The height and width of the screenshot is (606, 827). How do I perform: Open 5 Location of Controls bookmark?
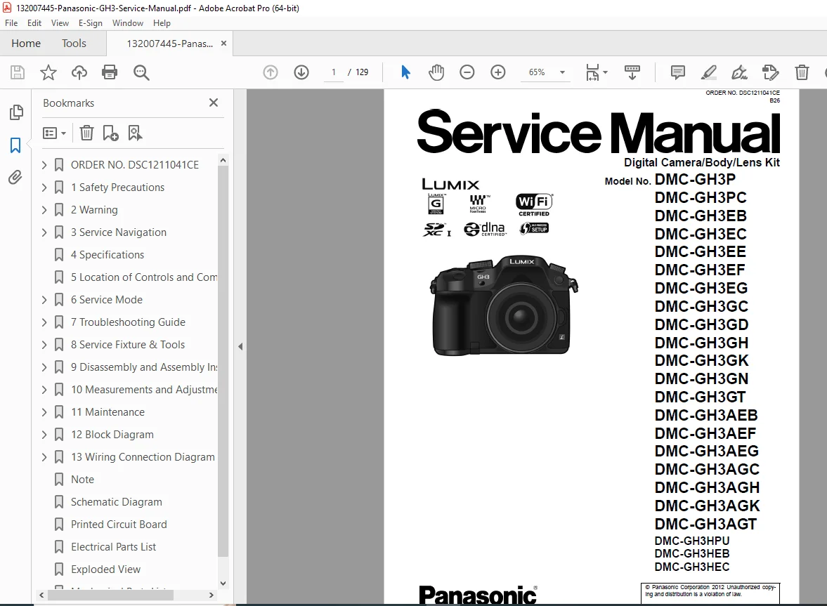tap(144, 277)
